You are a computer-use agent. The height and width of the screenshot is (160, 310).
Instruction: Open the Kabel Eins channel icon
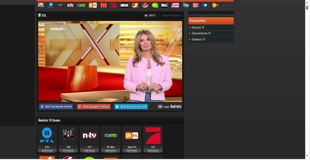(135, 5)
